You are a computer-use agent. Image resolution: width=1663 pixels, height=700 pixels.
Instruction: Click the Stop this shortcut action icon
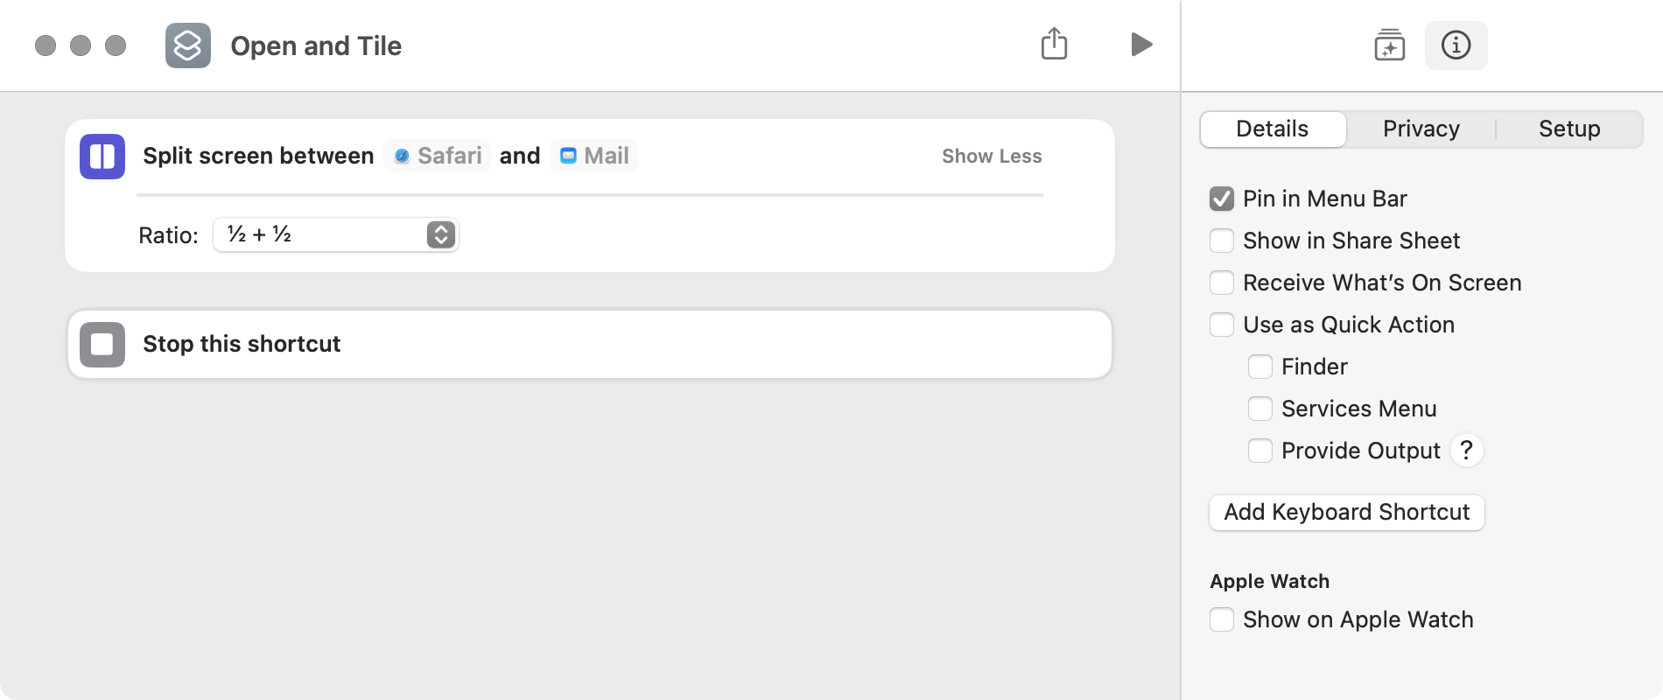click(x=102, y=344)
